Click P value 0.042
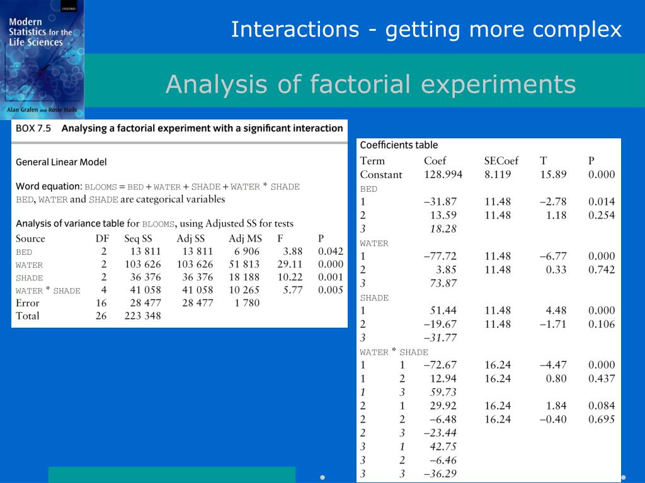This screenshot has height=483, width=645. (330, 252)
